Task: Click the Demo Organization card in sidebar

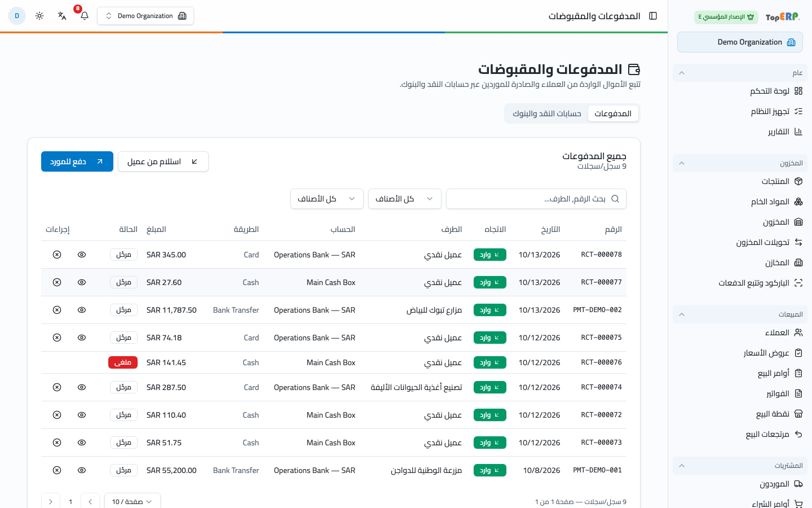Action: tap(740, 42)
